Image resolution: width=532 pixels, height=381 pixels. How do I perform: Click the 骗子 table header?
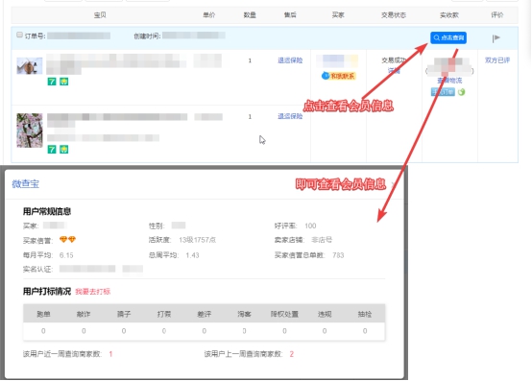[x=124, y=314]
